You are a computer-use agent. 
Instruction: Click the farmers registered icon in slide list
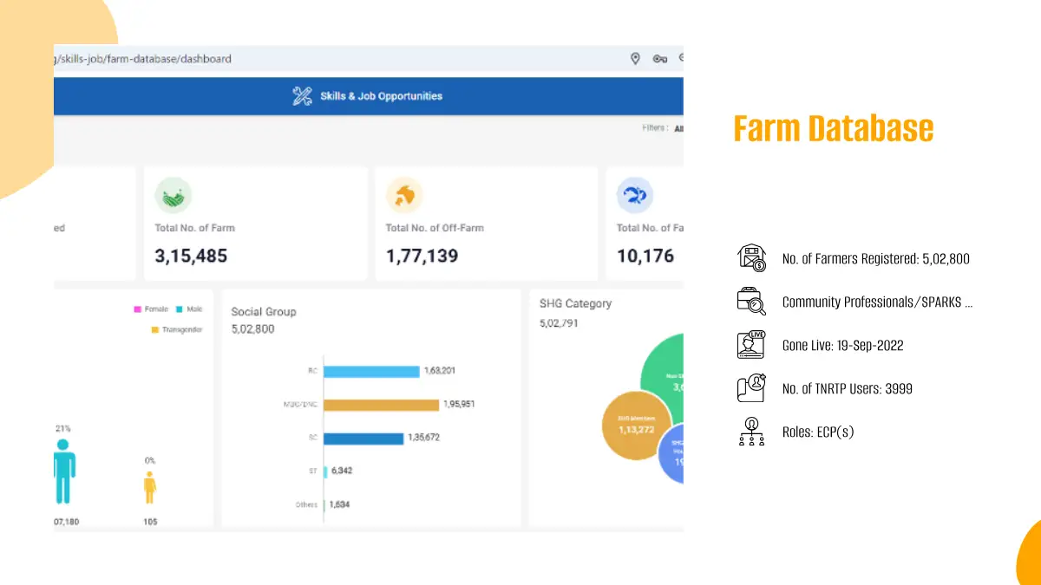(x=751, y=258)
